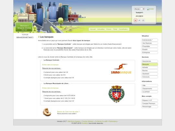Image resolution: width=175 pixels, height=131 pixels.
Task: Click the broken avatar image
Action: pos(150,9)
